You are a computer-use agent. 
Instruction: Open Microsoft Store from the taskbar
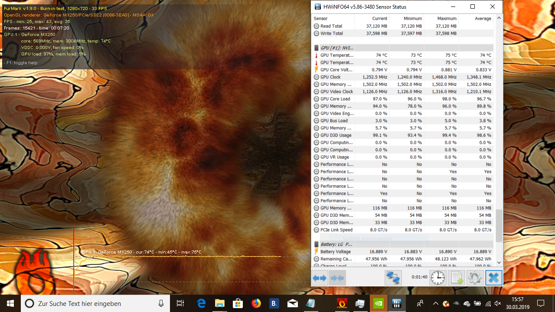238,303
